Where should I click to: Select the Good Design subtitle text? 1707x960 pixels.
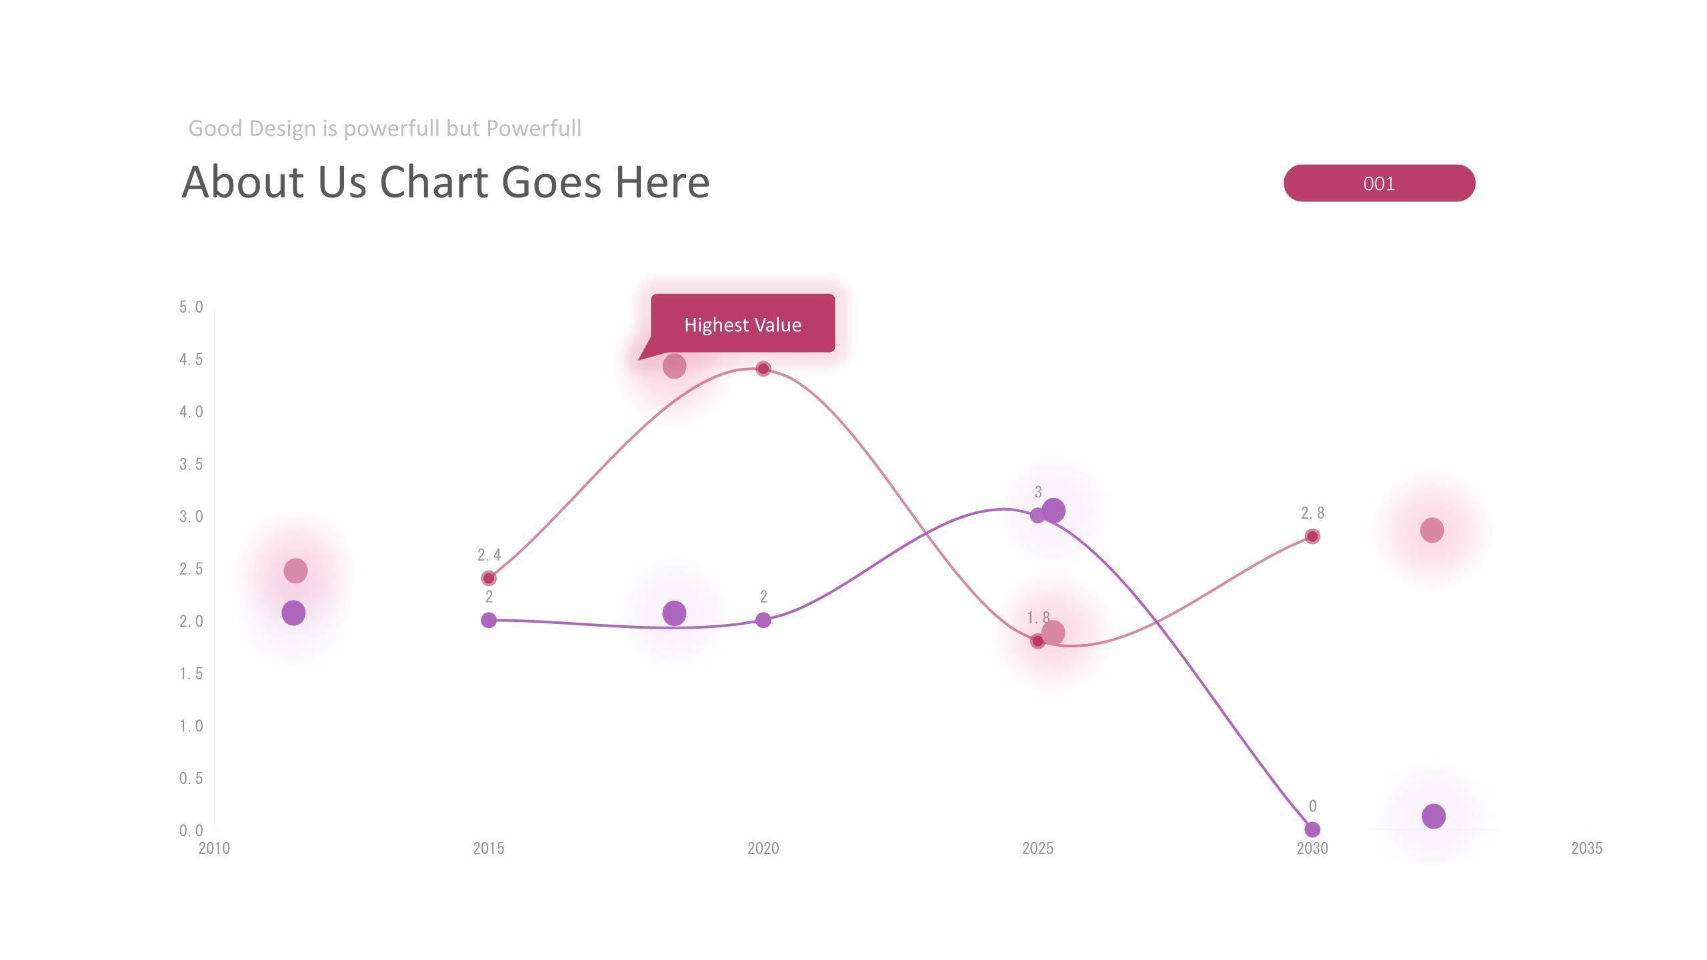[x=385, y=128]
